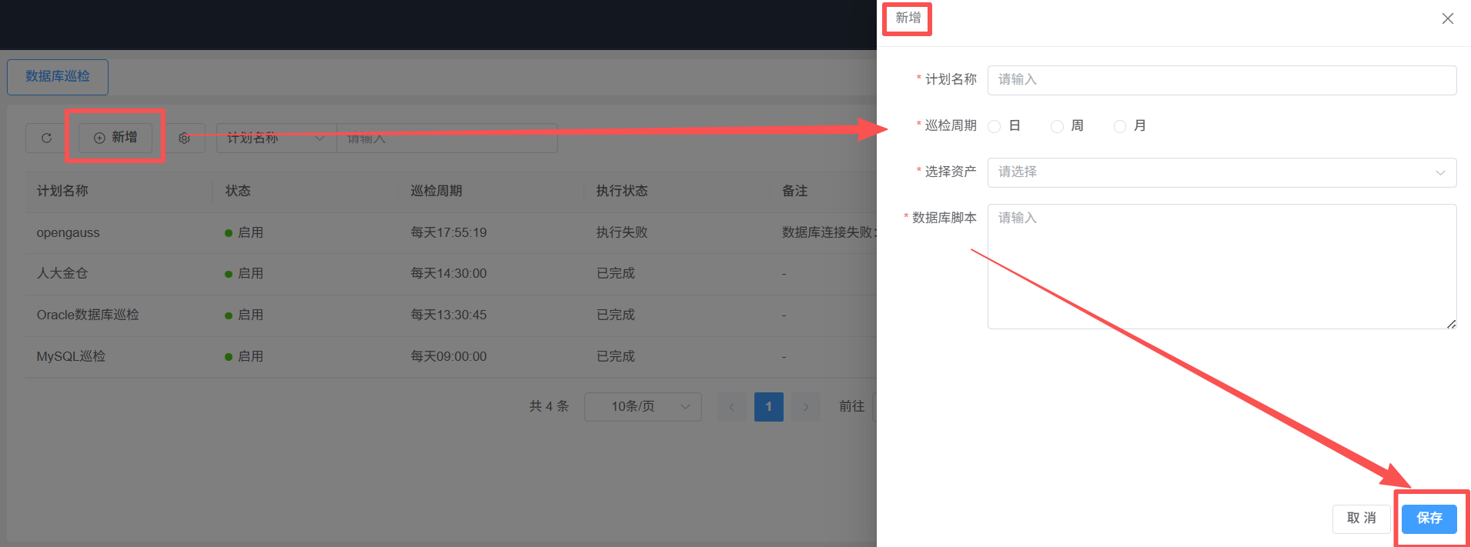Screen dimensions: 1471x547
Task: Click 数据库连接失败 remark cell
Action: tap(829, 232)
